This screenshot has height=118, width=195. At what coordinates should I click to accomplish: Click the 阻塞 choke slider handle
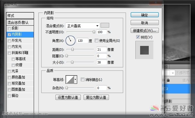67,56
